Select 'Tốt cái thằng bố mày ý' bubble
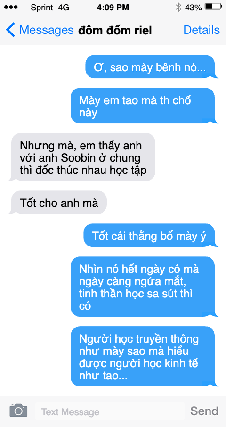Screen dimensions: 226x427 [x=149, y=235]
